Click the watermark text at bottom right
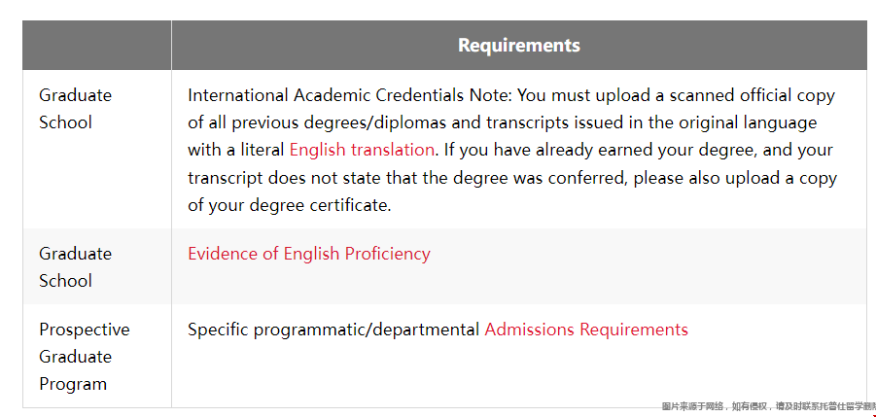The image size is (876, 417). 768,406
